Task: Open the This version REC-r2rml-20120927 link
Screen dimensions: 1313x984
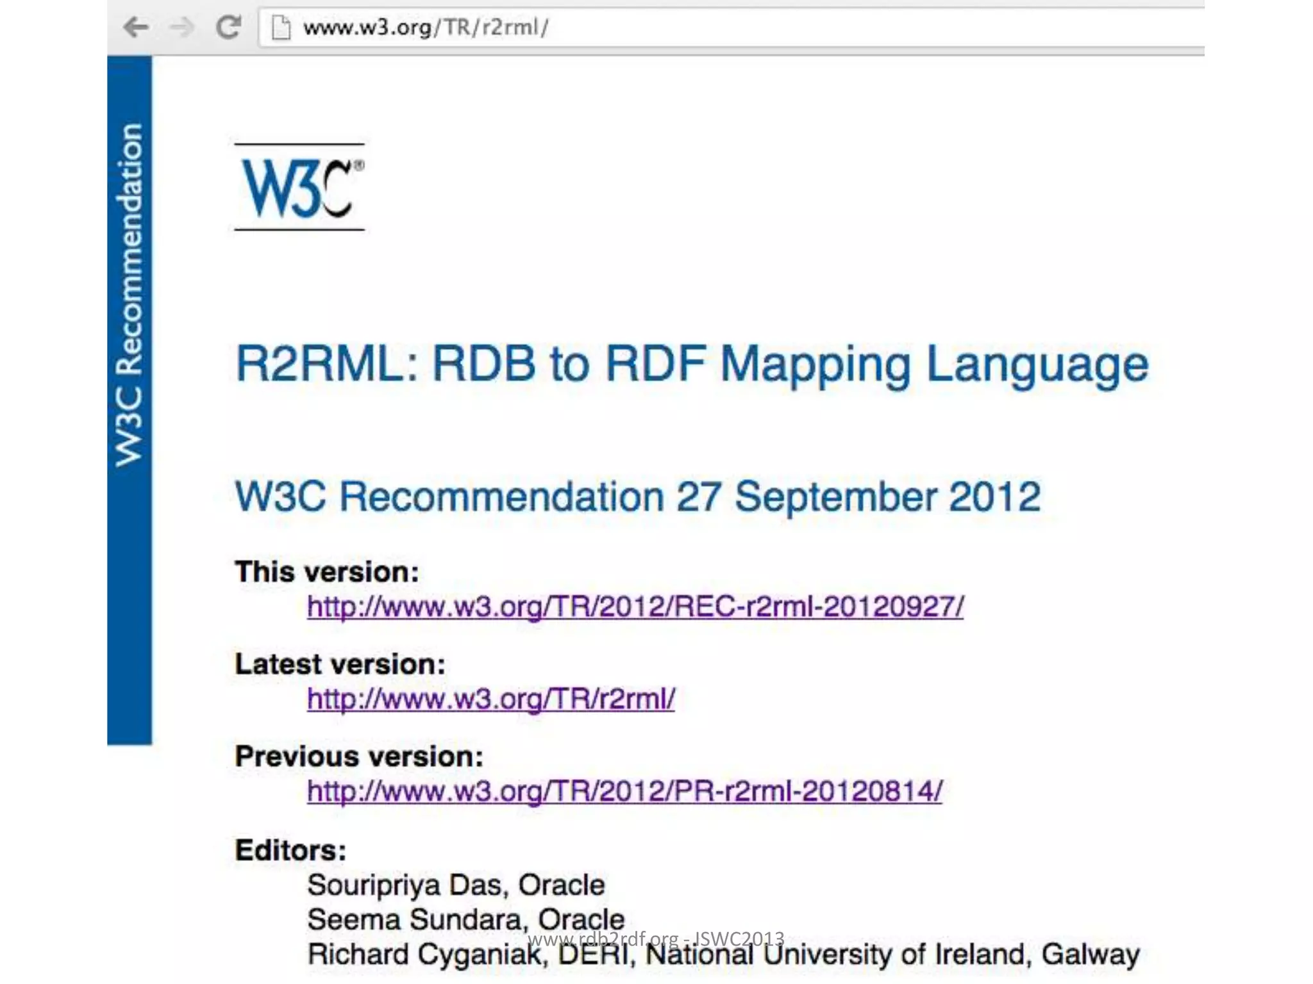Action: 635,606
